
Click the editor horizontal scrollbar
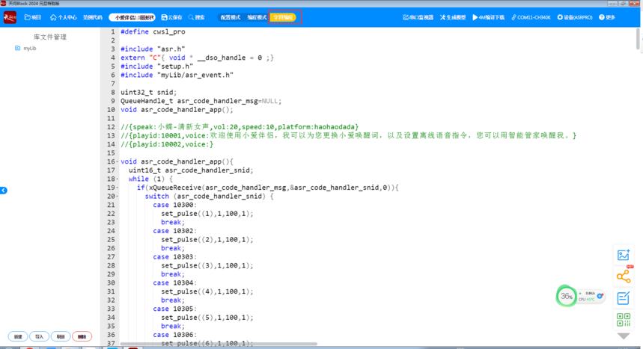[x=219, y=344]
